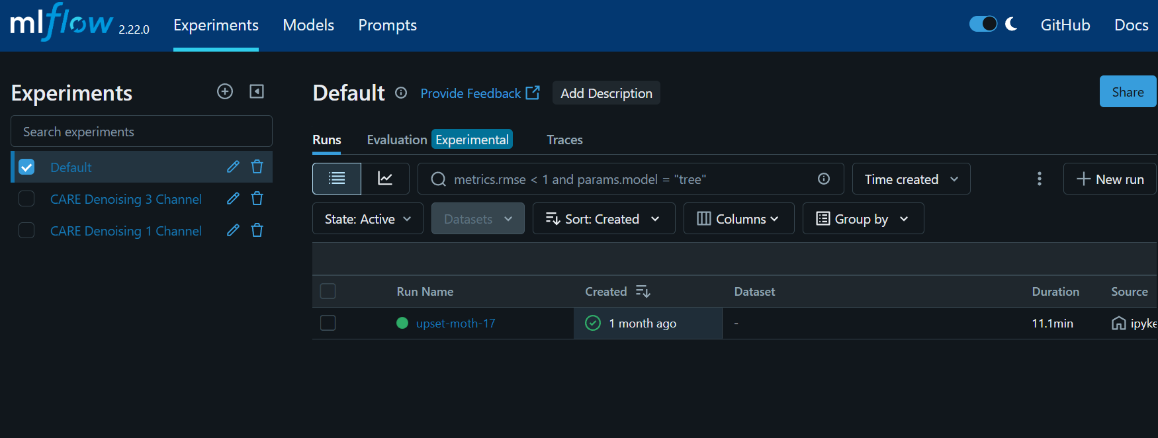Image resolution: width=1158 pixels, height=438 pixels.
Task: Check the CARE Denoising 3 Channel checkbox
Action: [x=26, y=198]
